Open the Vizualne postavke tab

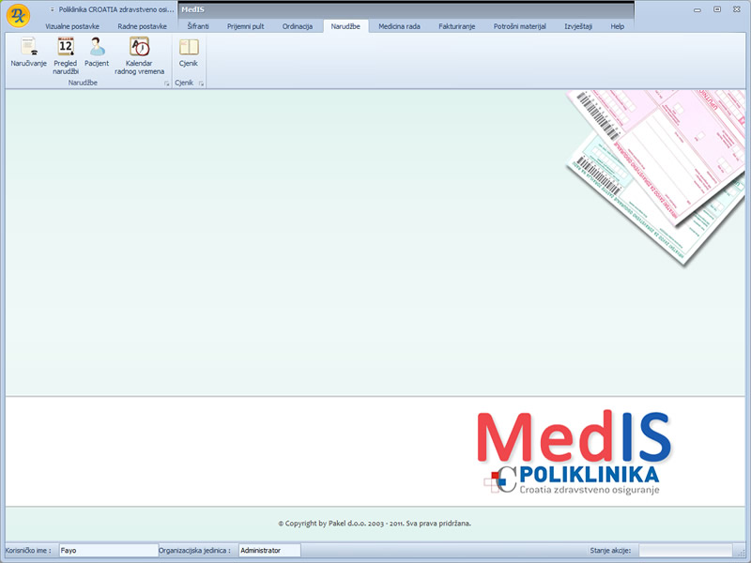(x=72, y=26)
